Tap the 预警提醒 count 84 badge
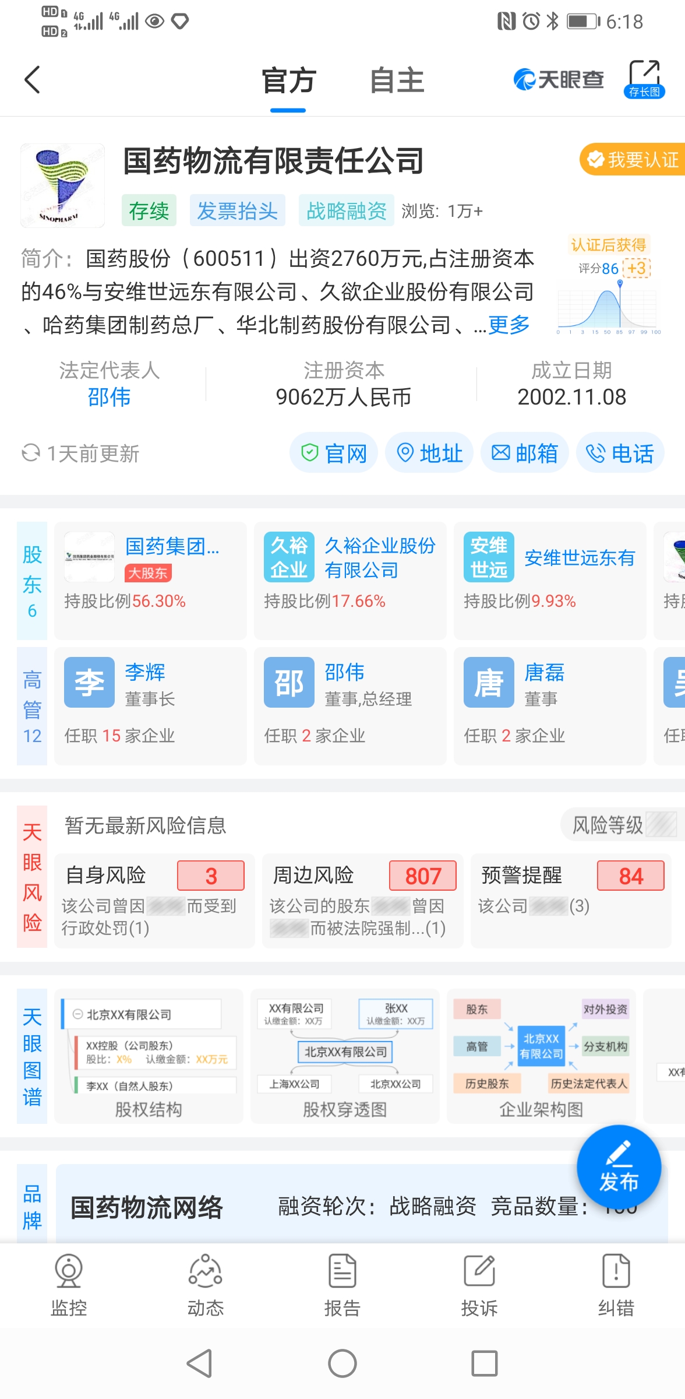This screenshot has width=685, height=1399. click(x=631, y=876)
